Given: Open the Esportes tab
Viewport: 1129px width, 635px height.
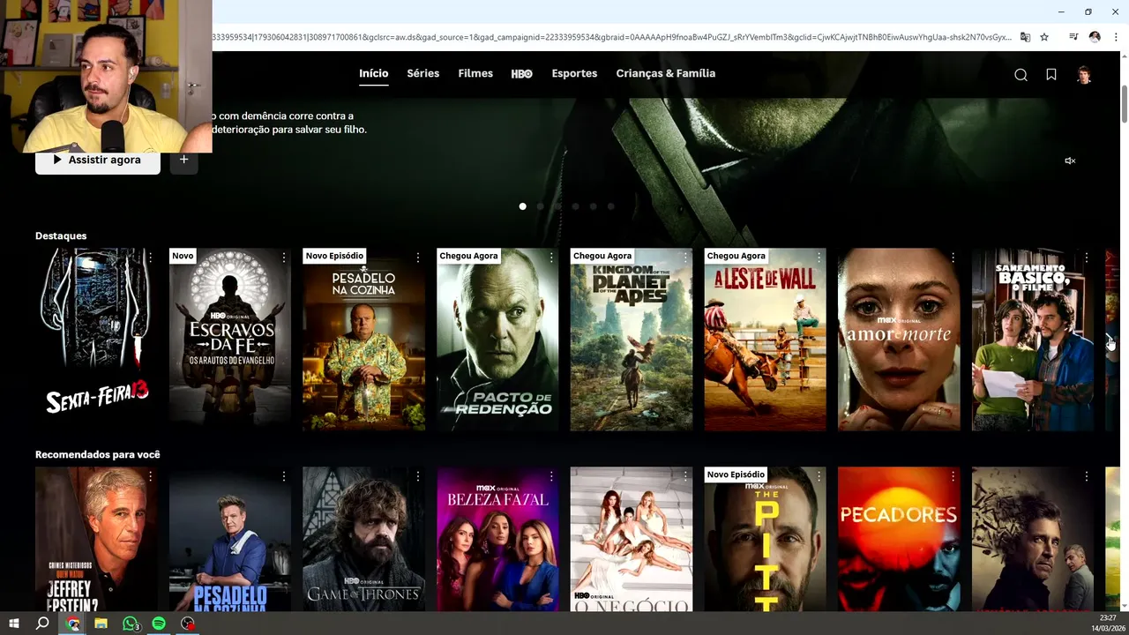Looking at the screenshot, I should click(x=574, y=73).
